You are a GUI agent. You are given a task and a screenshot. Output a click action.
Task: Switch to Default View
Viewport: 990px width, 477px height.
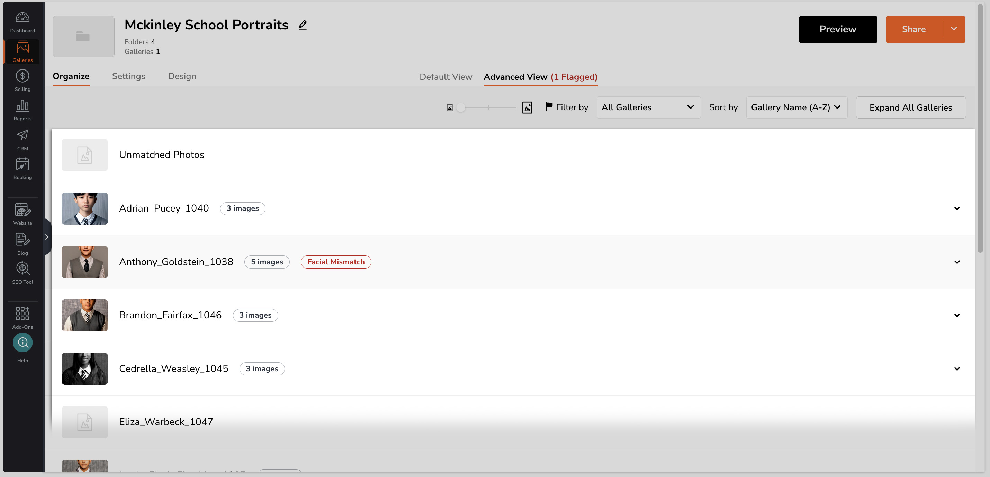coord(446,77)
